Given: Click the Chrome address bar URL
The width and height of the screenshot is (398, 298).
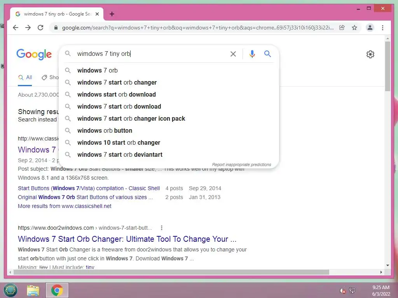Looking at the screenshot, I should tap(198, 28).
